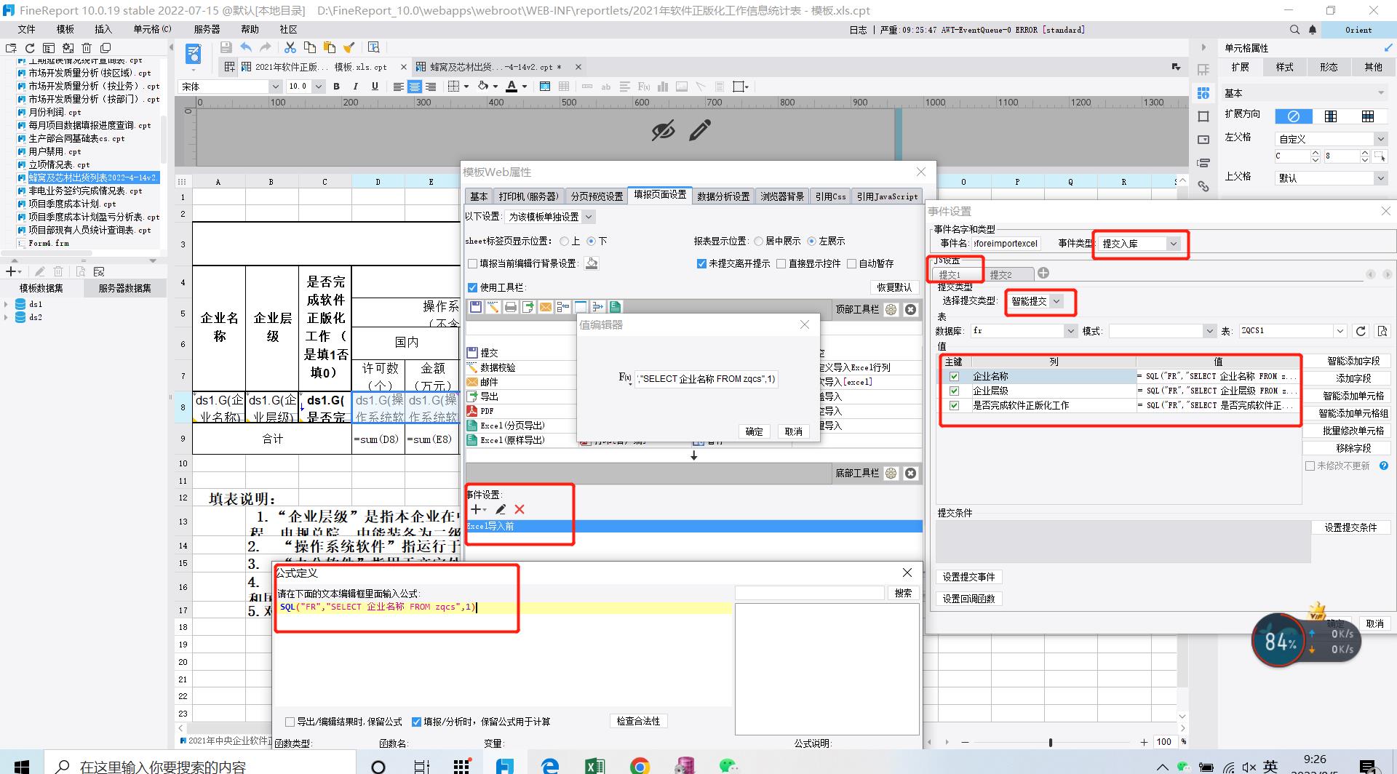
Task: Toggle bold formatting button
Action: 336,87
